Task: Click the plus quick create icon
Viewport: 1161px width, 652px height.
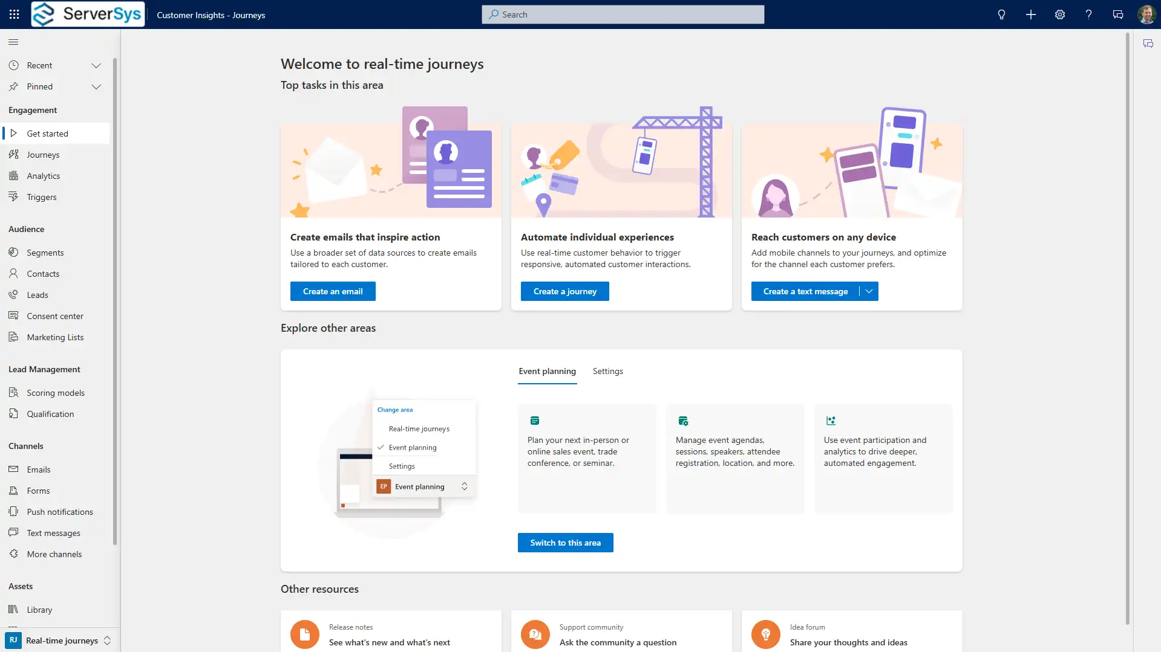Action: click(1030, 15)
